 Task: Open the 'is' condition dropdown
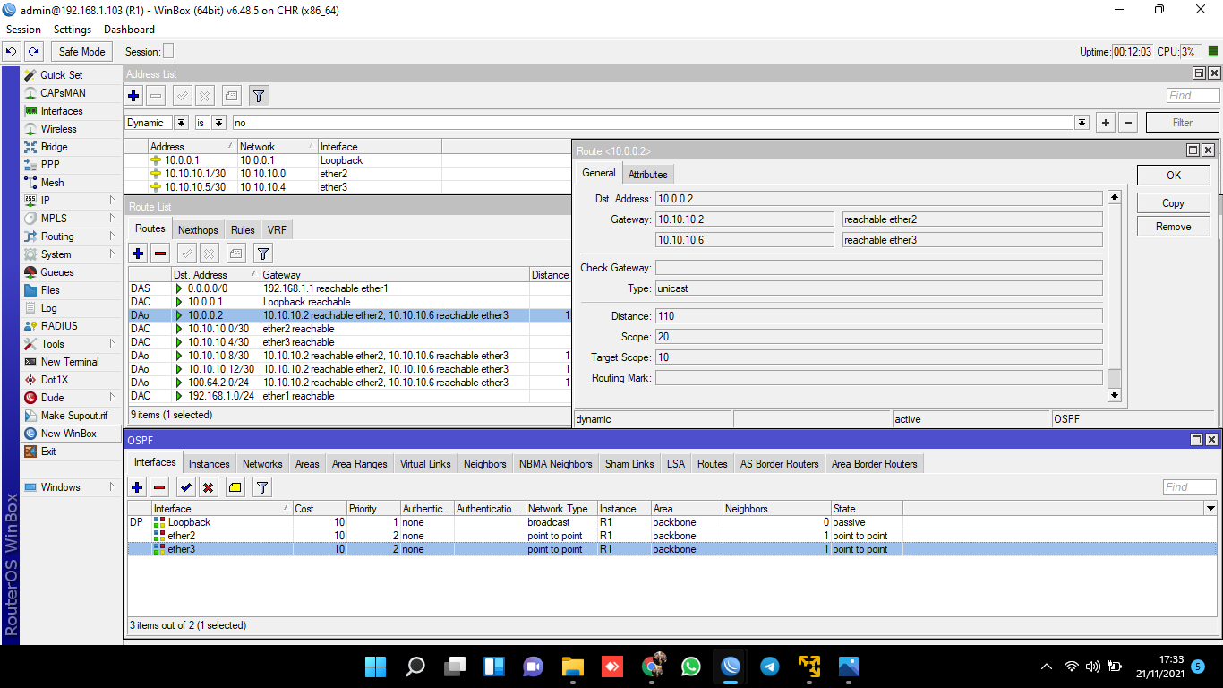pyautogui.click(x=218, y=123)
